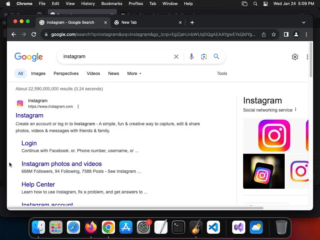Viewport: 320px width, 240px height.
Task: Switch to the Images results tab
Action: coord(38,73)
